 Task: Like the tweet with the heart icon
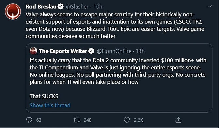[x=127, y=120]
